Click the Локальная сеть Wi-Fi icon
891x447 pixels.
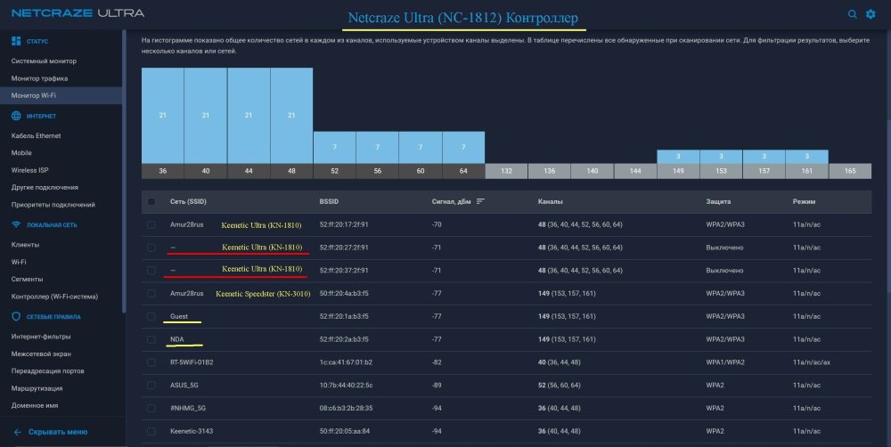pyautogui.click(x=16, y=225)
